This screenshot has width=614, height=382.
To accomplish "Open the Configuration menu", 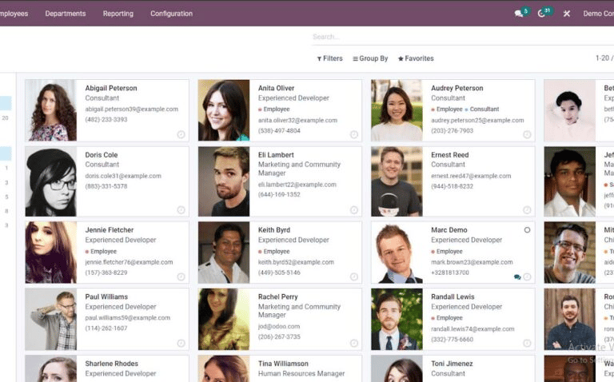I will click(172, 14).
